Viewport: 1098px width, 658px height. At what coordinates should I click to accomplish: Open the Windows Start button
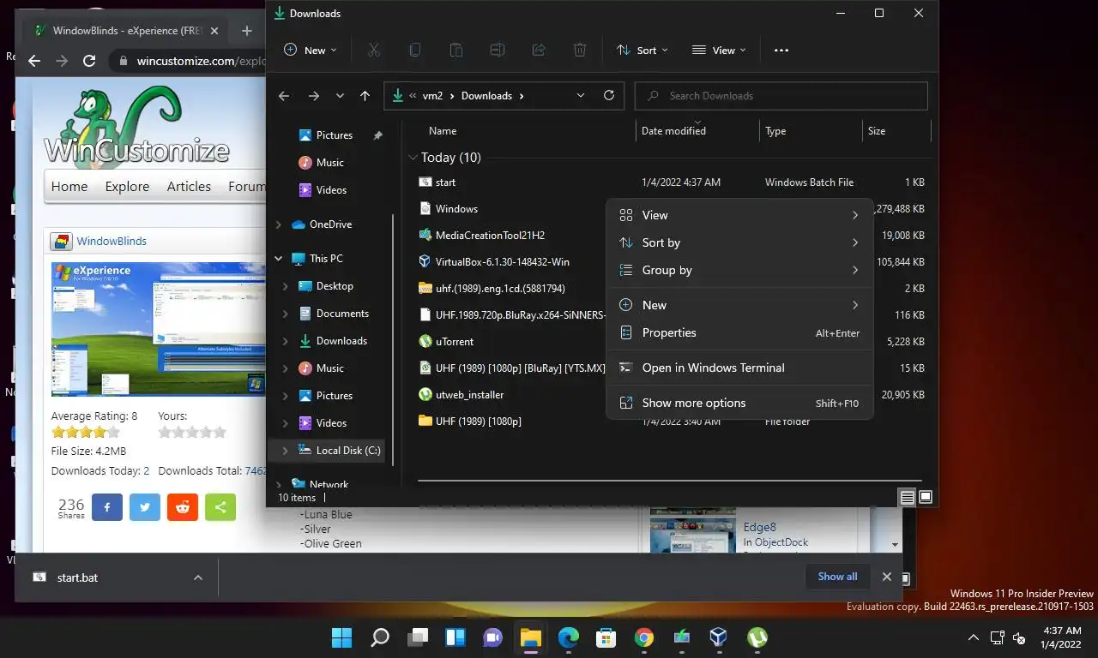coord(341,637)
